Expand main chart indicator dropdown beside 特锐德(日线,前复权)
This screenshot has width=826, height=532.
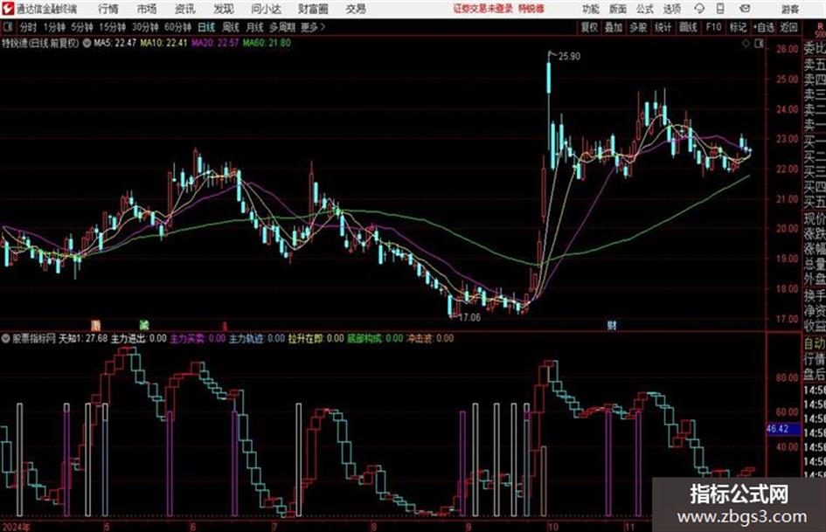[x=87, y=43]
